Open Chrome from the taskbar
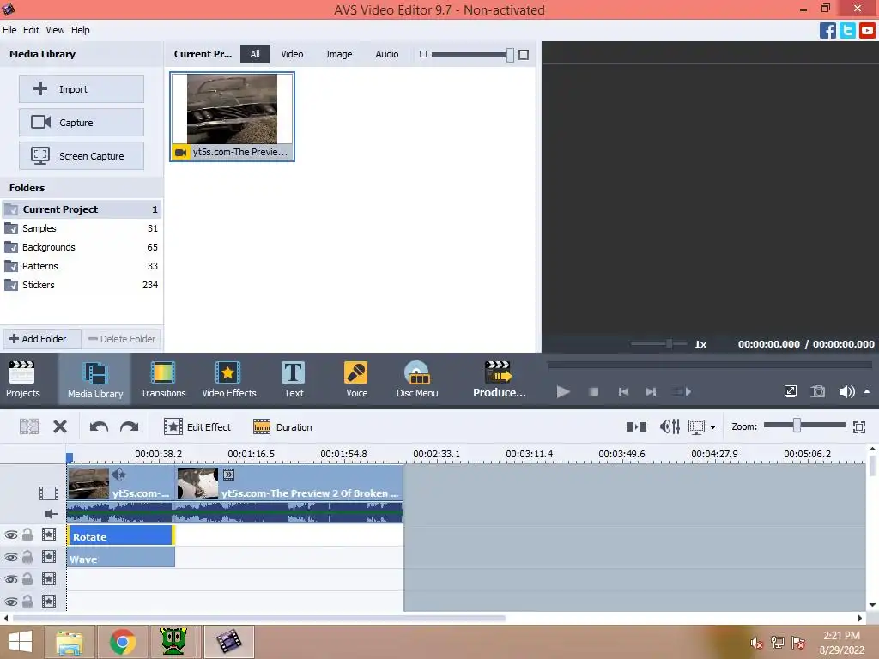This screenshot has height=659, width=879. 122,642
